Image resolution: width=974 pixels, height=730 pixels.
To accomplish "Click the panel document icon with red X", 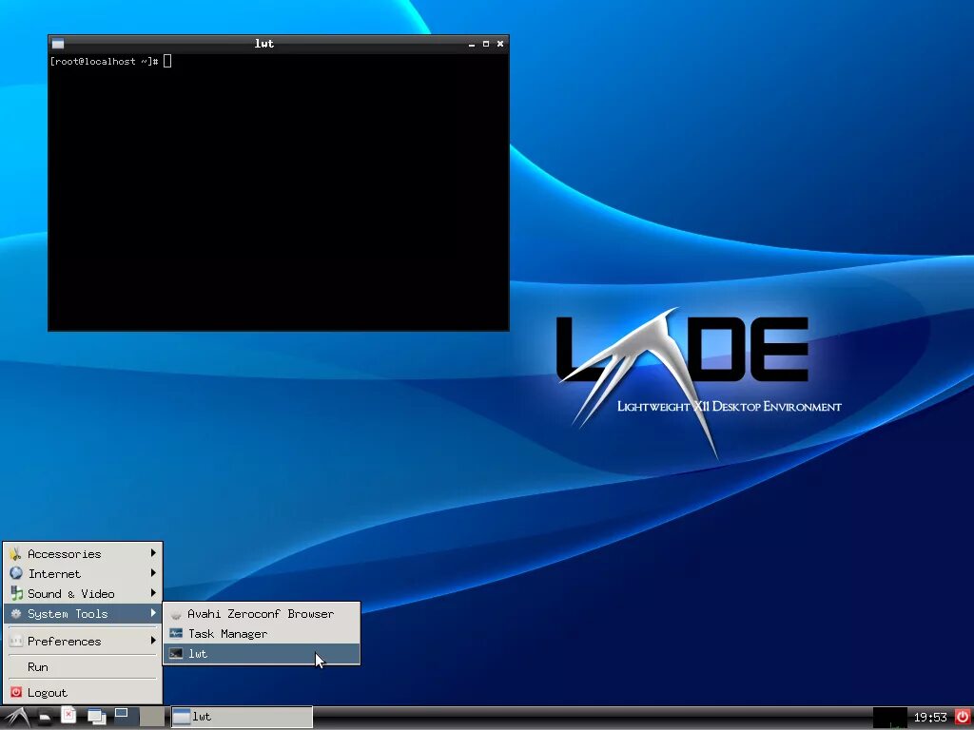I will [x=68, y=716].
